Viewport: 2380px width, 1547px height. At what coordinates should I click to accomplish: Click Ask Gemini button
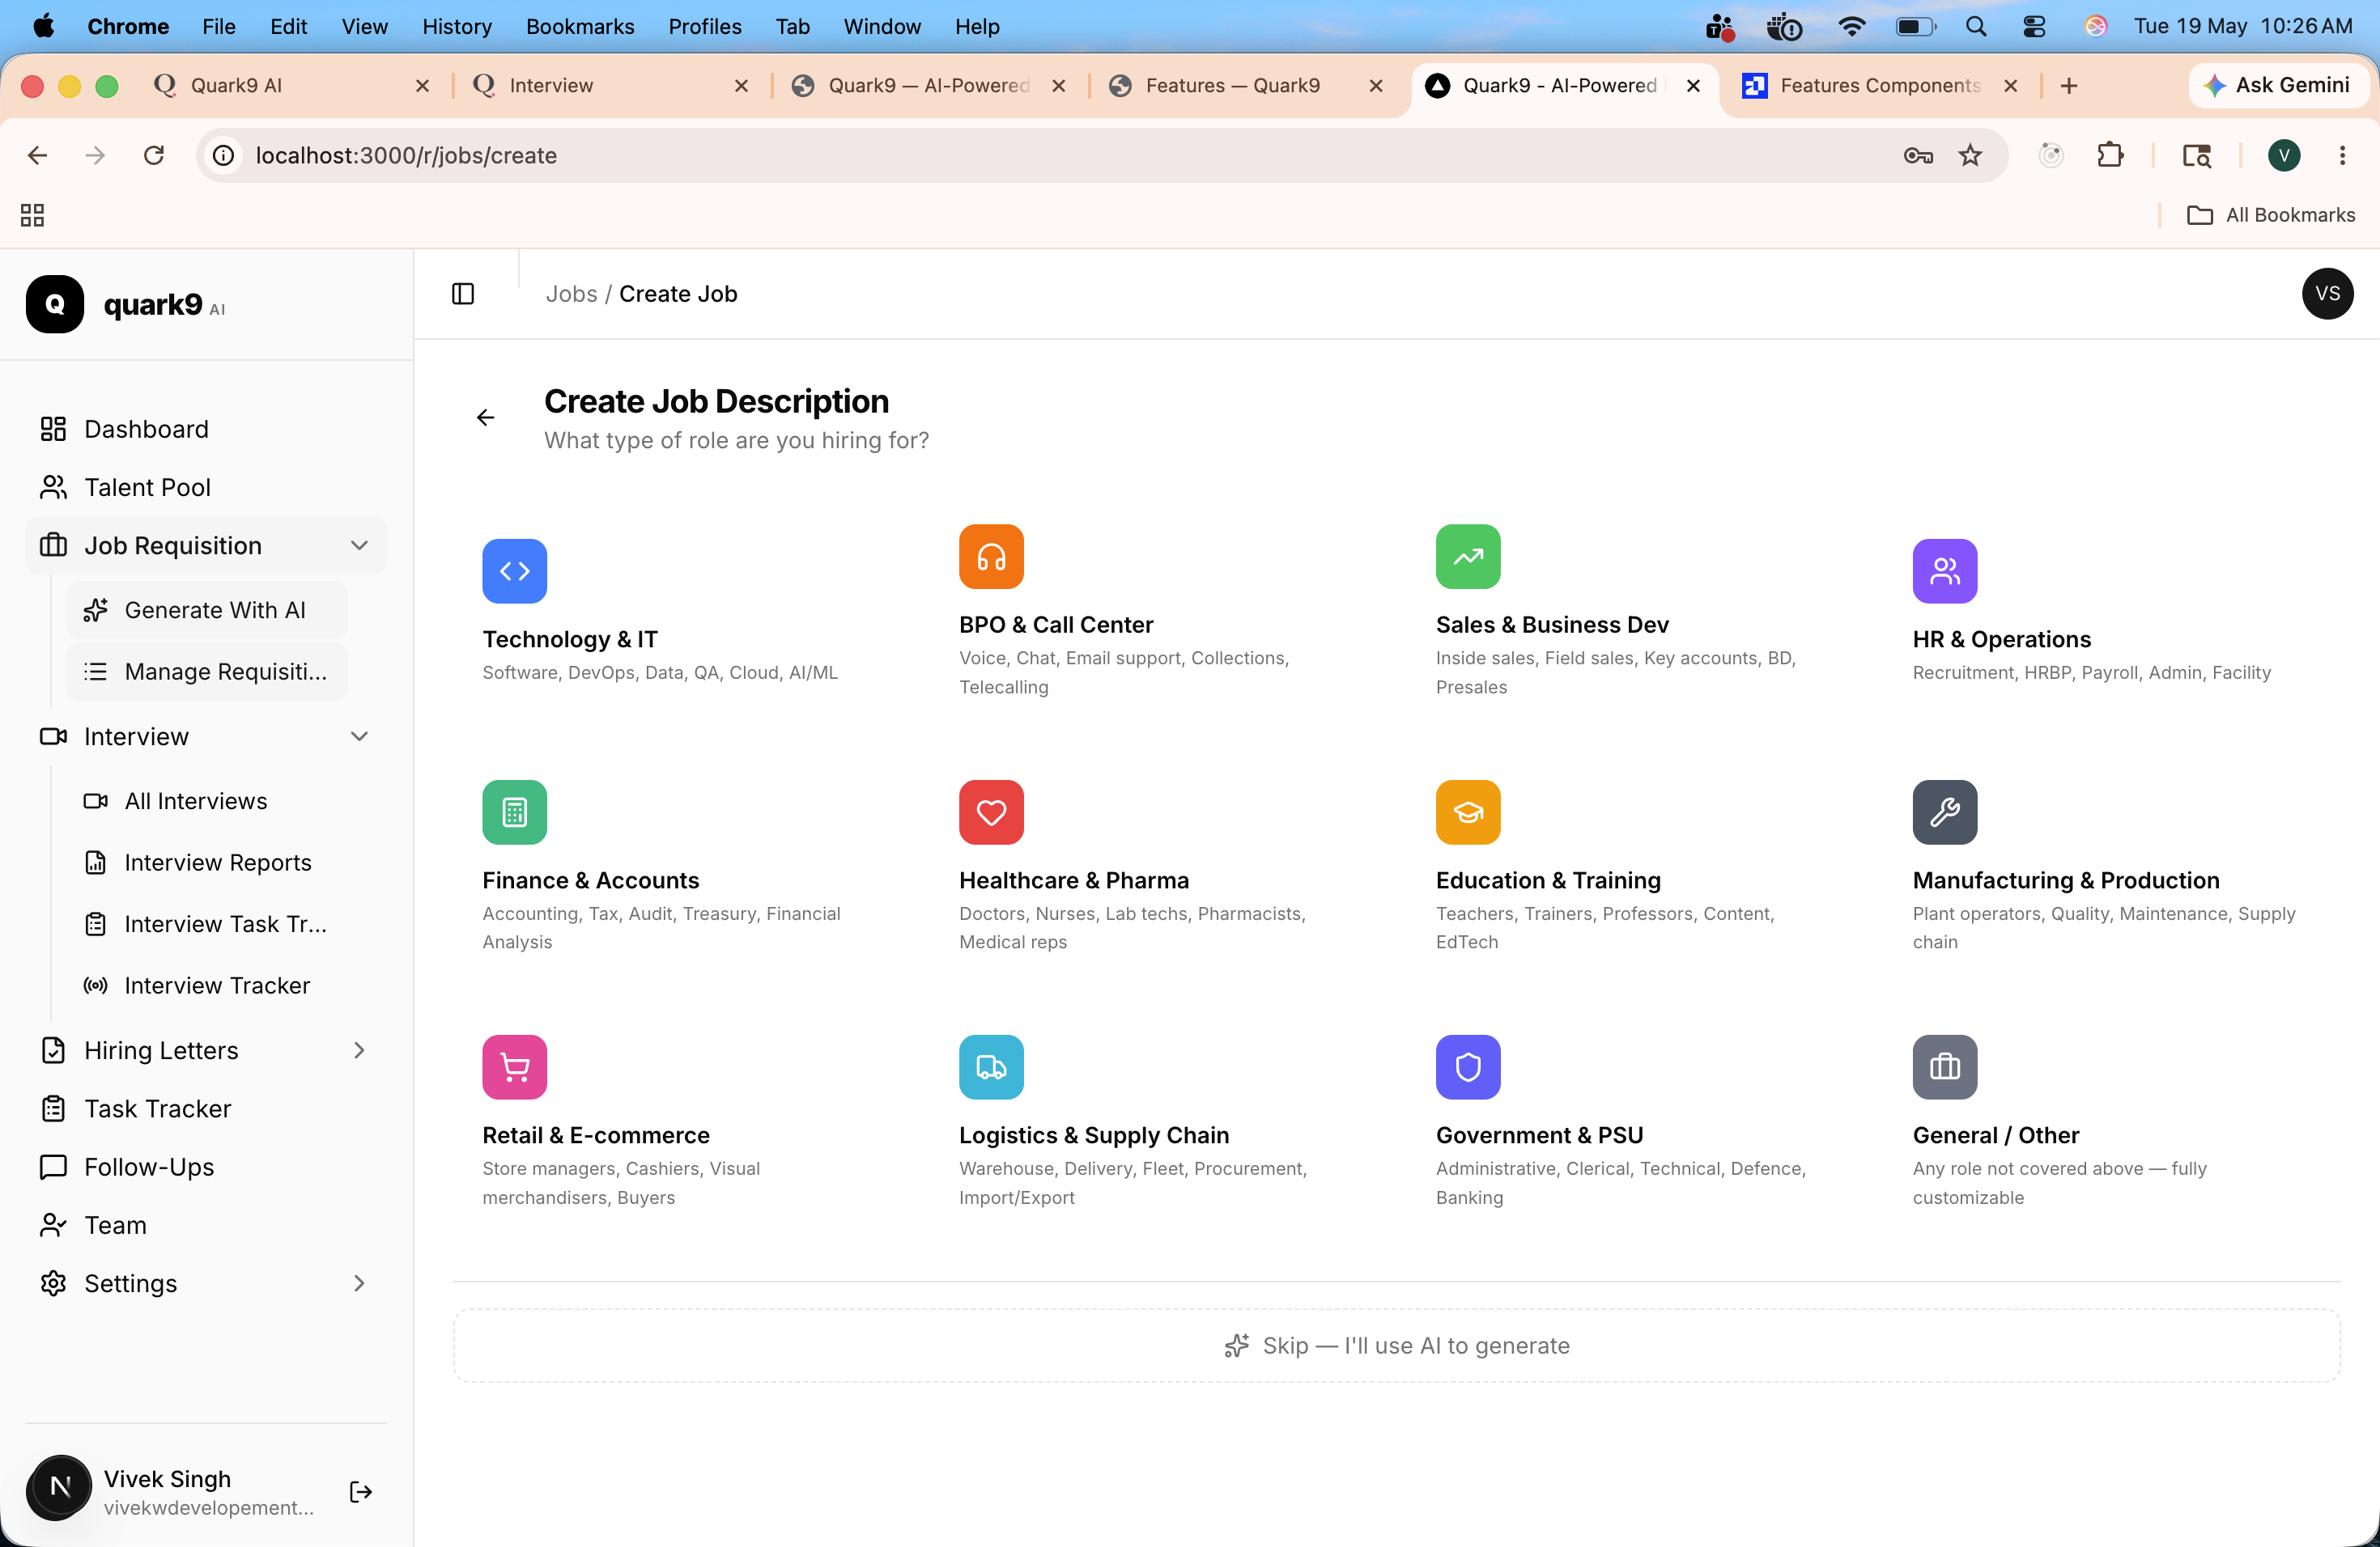tap(2278, 86)
